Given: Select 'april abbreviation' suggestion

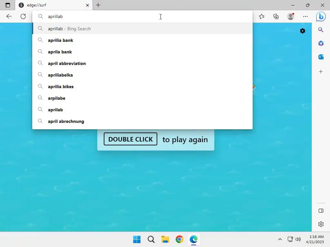Looking at the screenshot, I should (142, 63).
